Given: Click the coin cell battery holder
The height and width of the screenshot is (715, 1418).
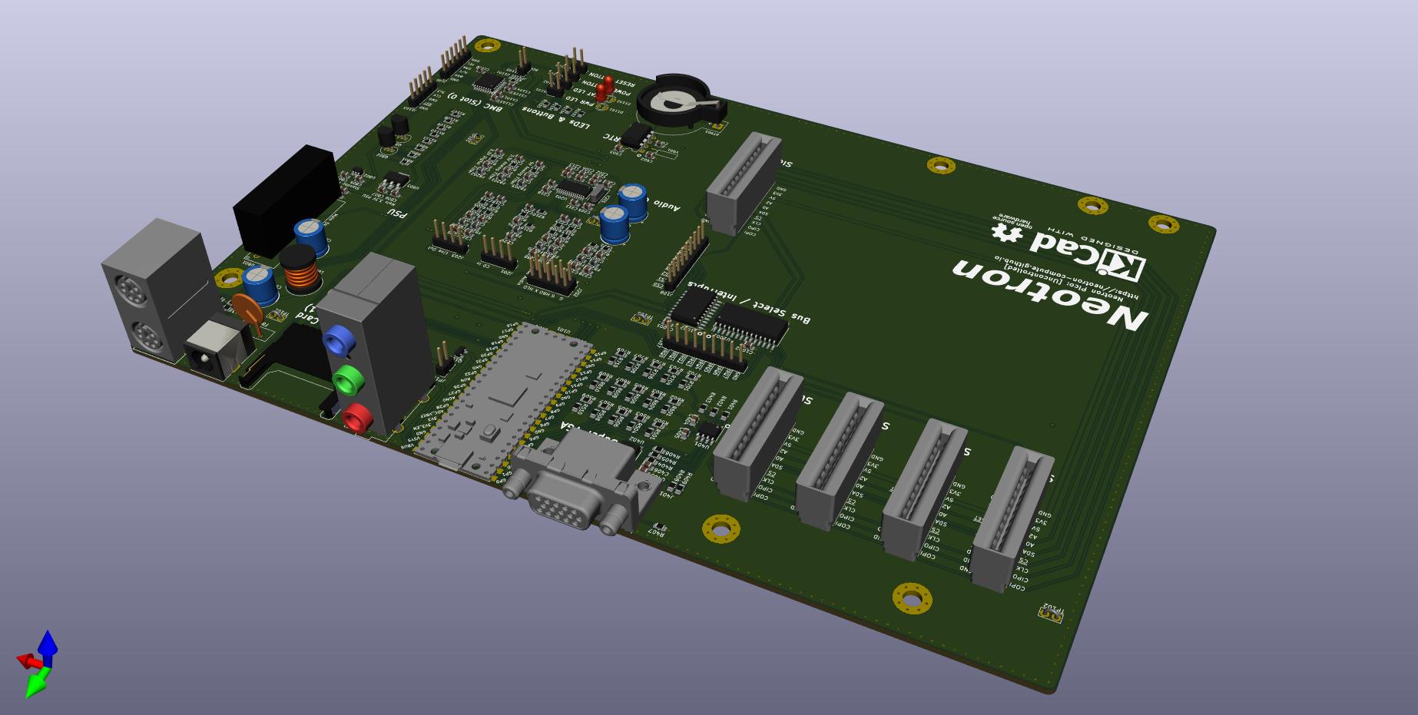Looking at the screenshot, I should pyautogui.click(x=680, y=101).
